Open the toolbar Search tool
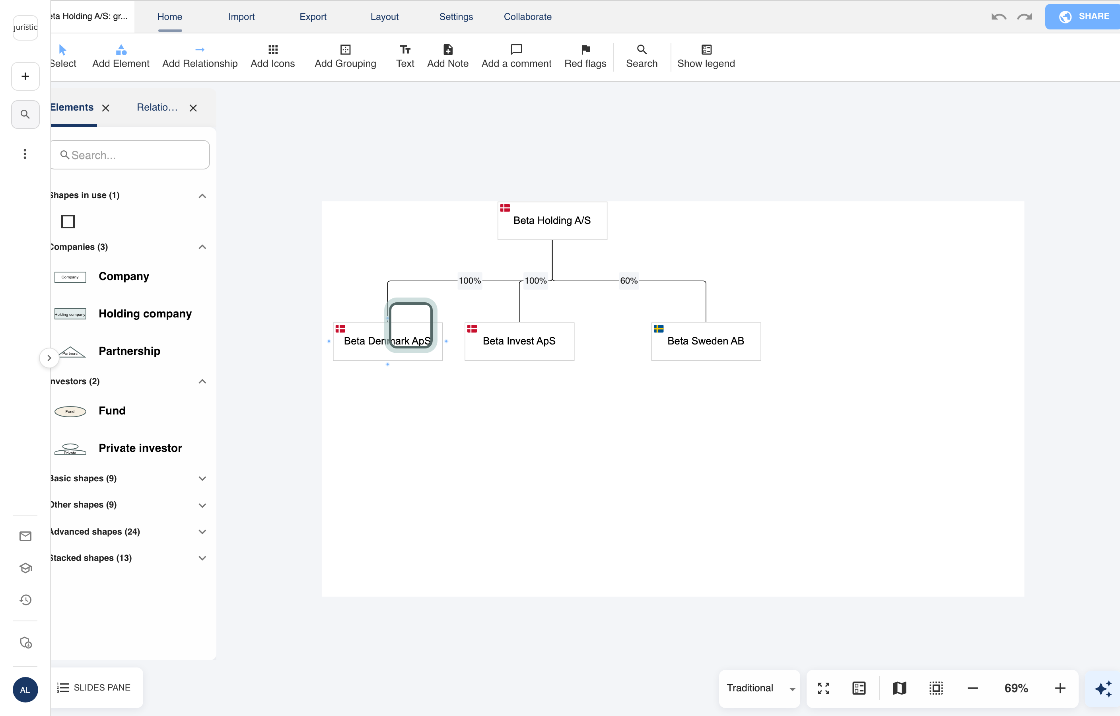The height and width of the screenshot is (716, 1120). pyautogui.click(x=642, y=56)
